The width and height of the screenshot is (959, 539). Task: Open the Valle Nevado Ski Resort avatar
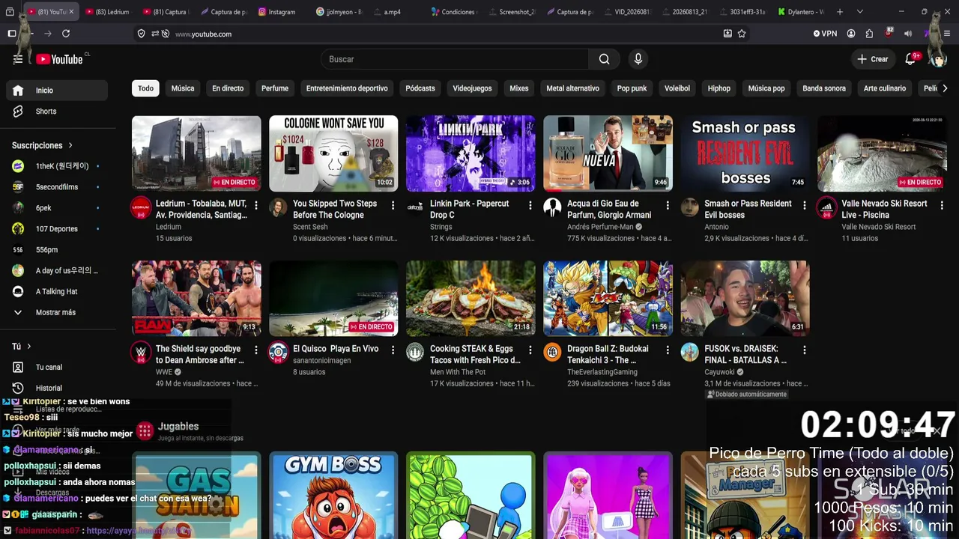tap(826, 207)
